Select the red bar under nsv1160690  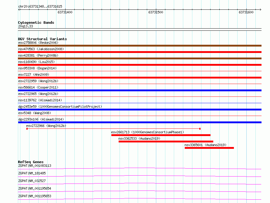coord(140,65)
